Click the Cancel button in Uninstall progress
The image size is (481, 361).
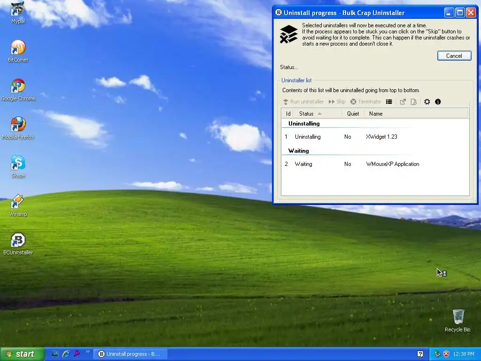point(454,56)
